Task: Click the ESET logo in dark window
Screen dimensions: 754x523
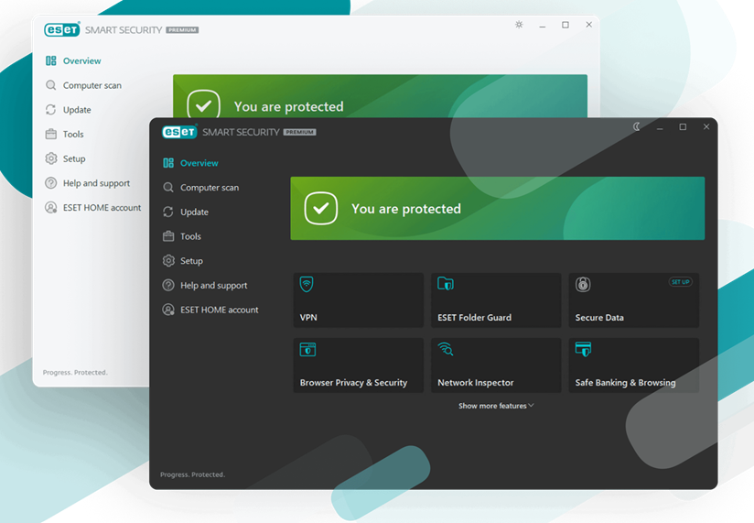Action: click(x=179, y=132)
